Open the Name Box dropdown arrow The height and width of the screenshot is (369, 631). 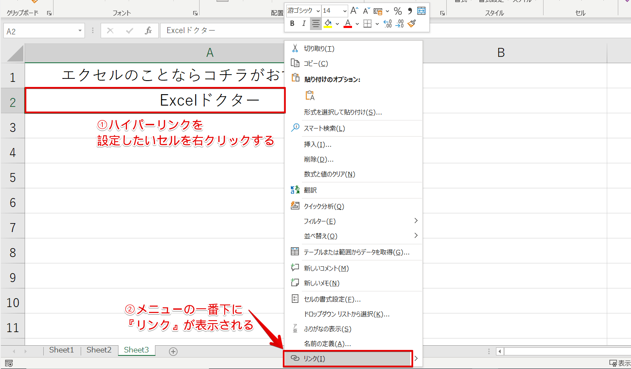point(80,31)
